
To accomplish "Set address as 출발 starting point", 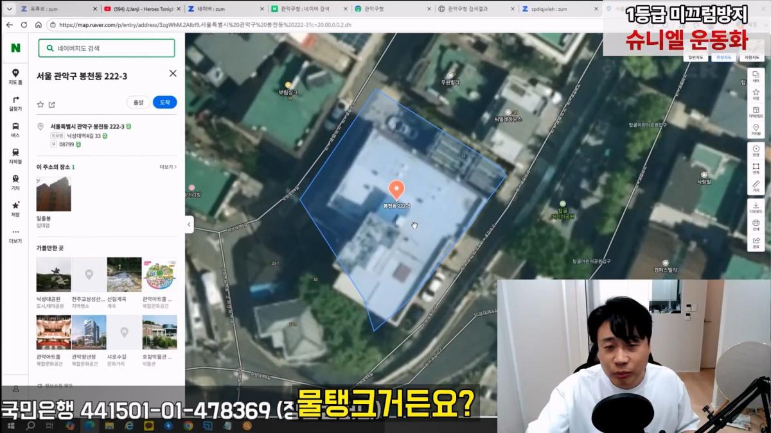I will (x=138, y=103).
